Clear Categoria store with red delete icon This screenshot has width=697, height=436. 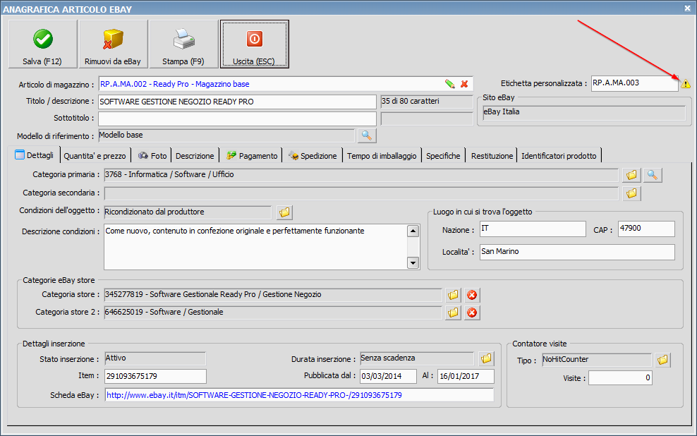pos(472,295)
